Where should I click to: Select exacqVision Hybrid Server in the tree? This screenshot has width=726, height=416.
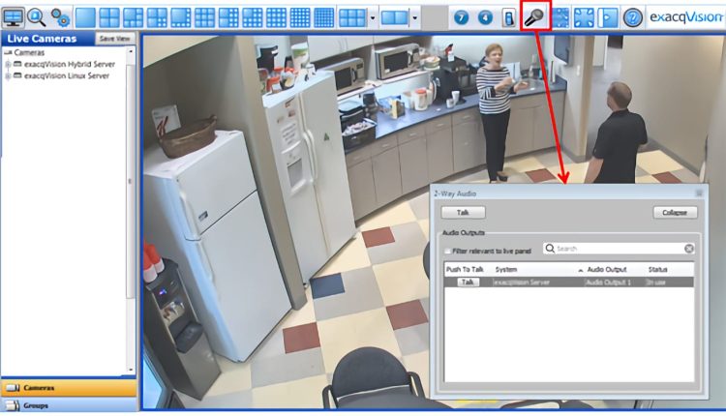(70, 64)
